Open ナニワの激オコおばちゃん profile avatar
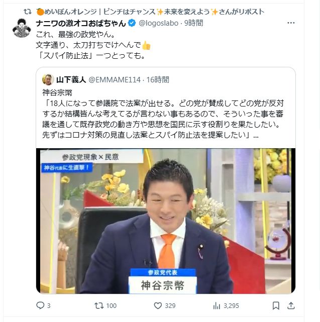The image size is (320, 322). 22,28
